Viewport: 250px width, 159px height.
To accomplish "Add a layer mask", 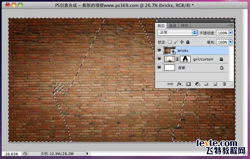I will 188,84.
